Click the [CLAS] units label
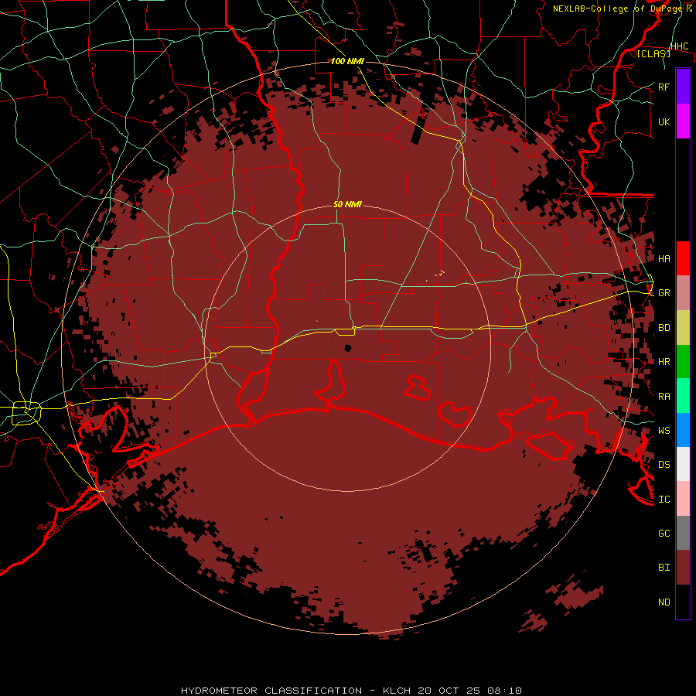Screen dimensions: 696x696 653,53
